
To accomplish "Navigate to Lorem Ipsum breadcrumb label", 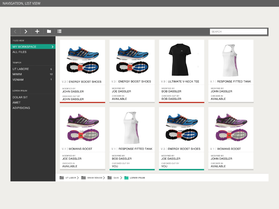I will pyautogui.click(x=137, y=178).
